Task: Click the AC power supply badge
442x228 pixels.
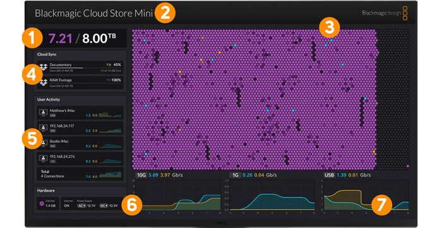Action: point(81,206)
